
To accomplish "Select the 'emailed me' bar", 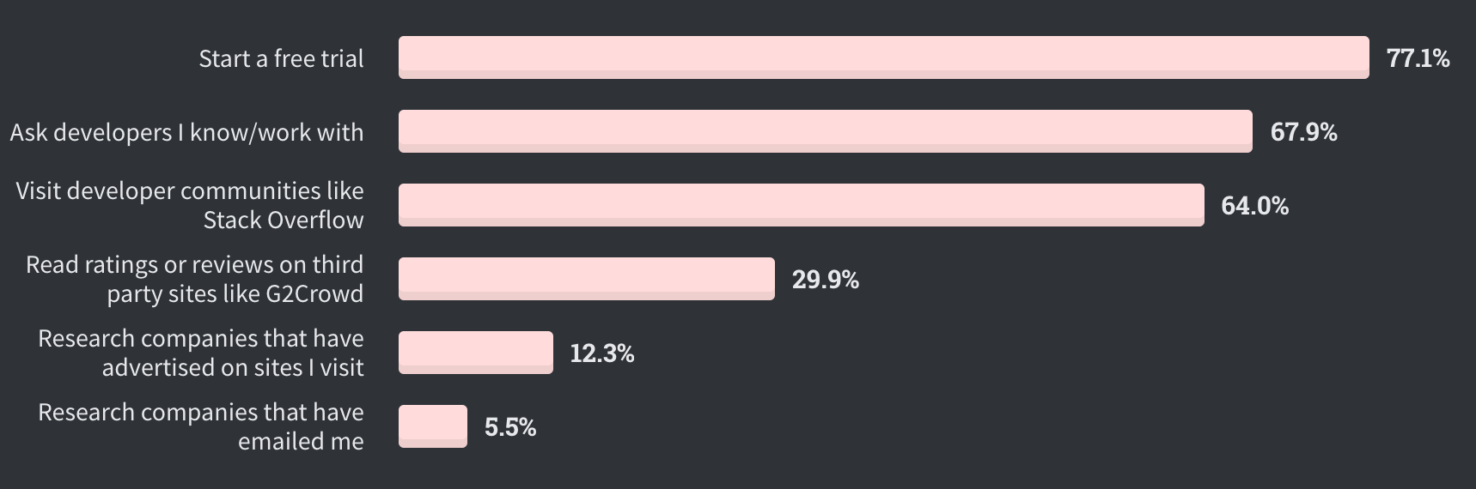I will coord(432,426).
